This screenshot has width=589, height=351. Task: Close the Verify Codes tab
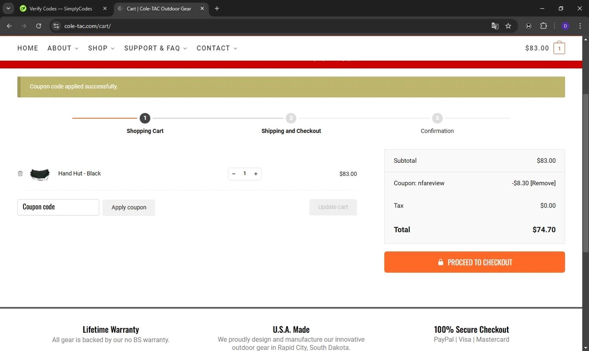(105, 8)
